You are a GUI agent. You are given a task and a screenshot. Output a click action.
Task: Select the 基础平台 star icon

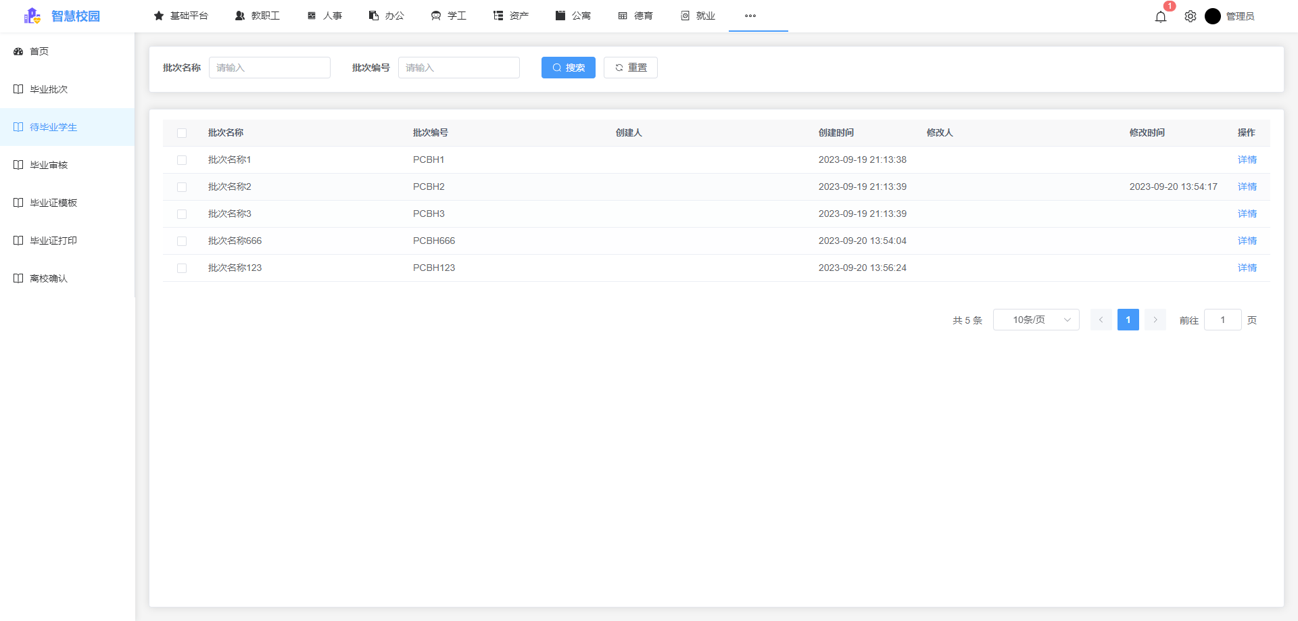160,15
